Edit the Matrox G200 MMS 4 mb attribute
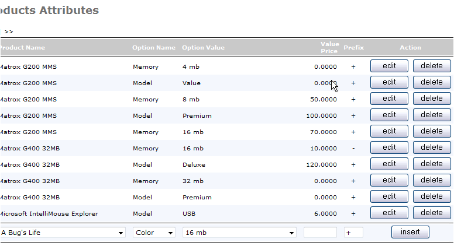 pyautogui.click(x=389, y=66)
